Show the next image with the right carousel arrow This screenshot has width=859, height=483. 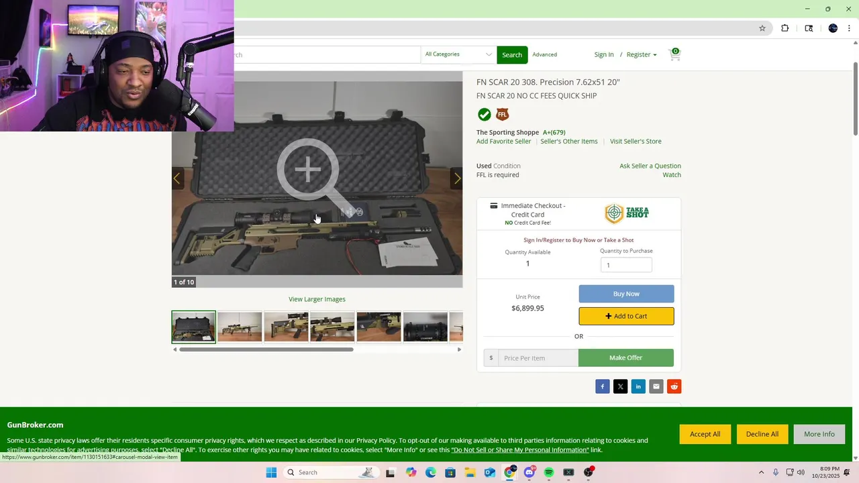pos(457,178)
